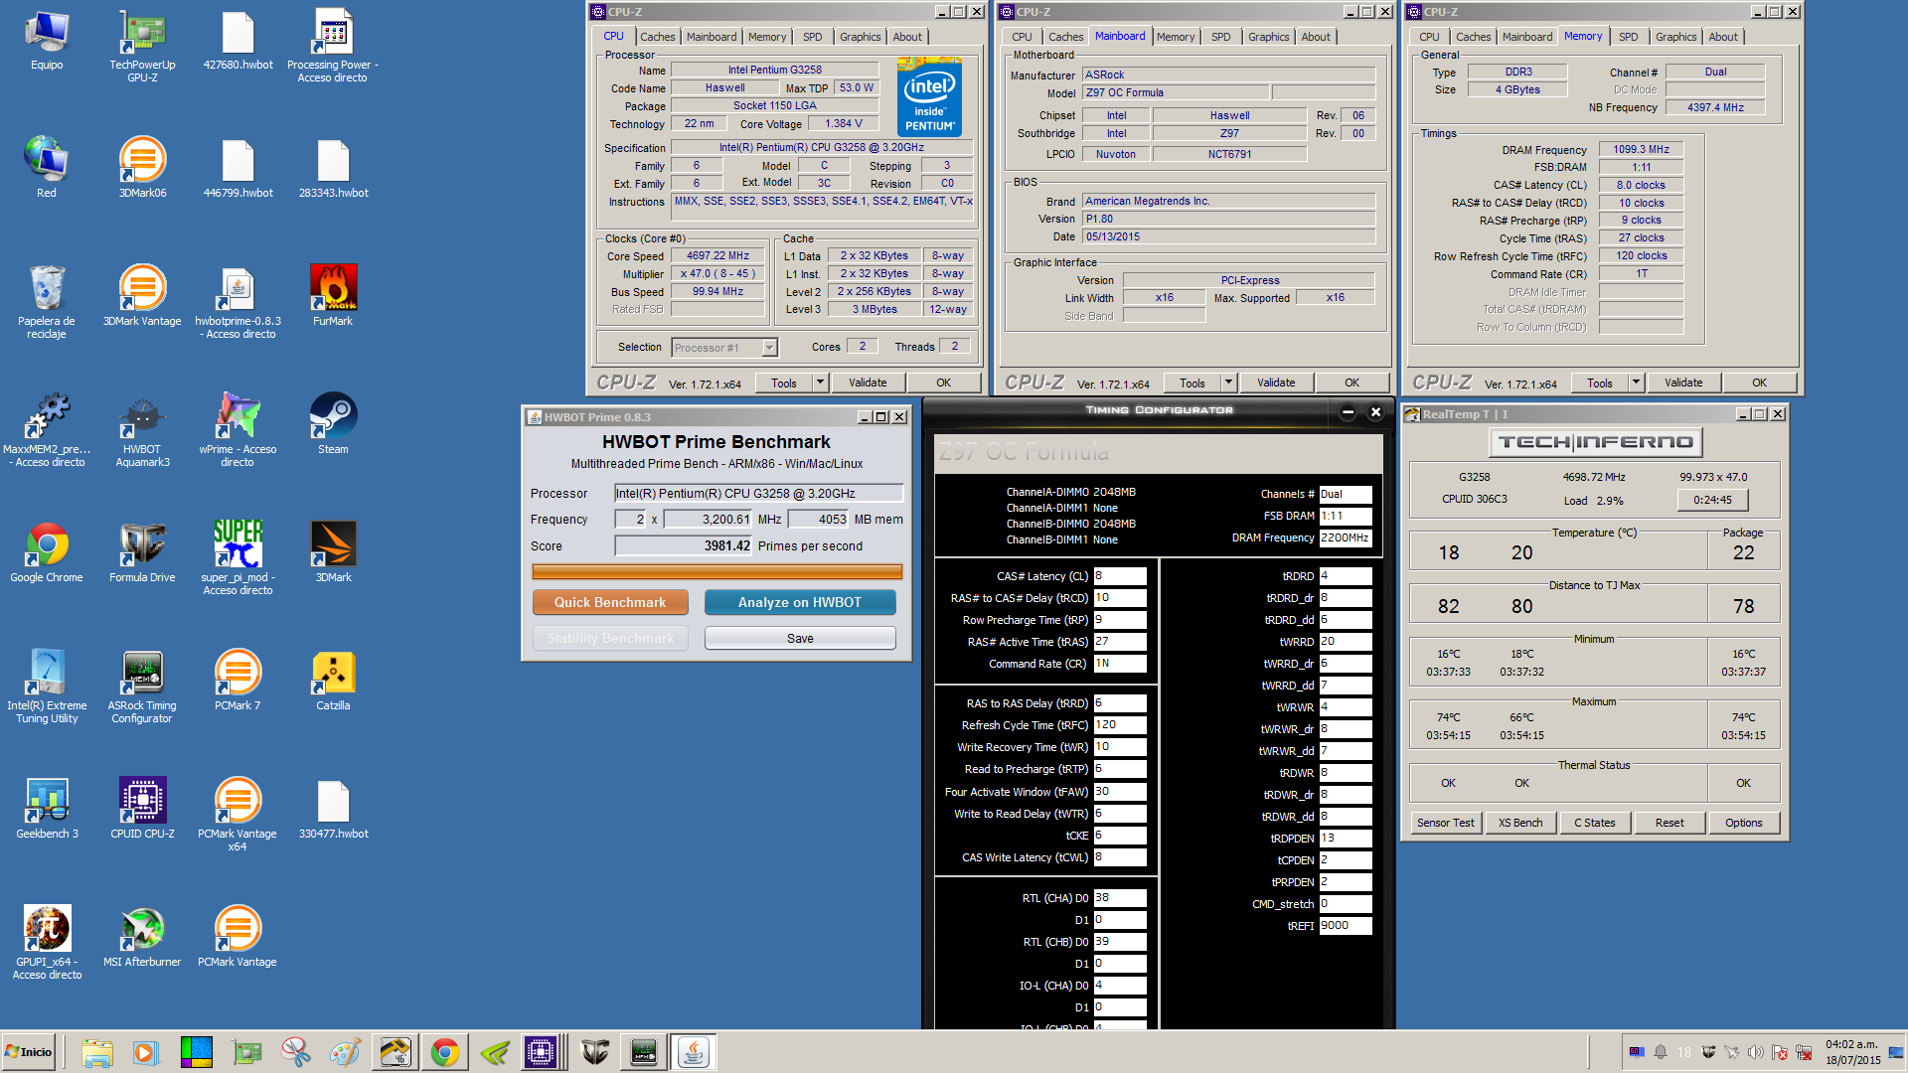Open the Steam desktop icon

(333, 423)
